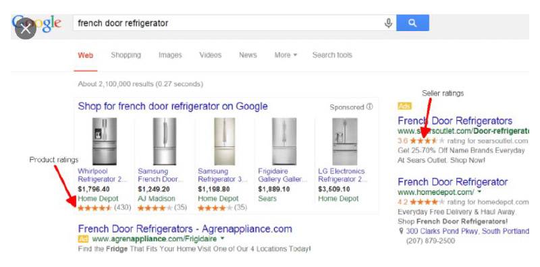Click the map pin beside Clarks Pond Pkwy
The height and width of the screenshot is (267, 540).
(401, 231)
